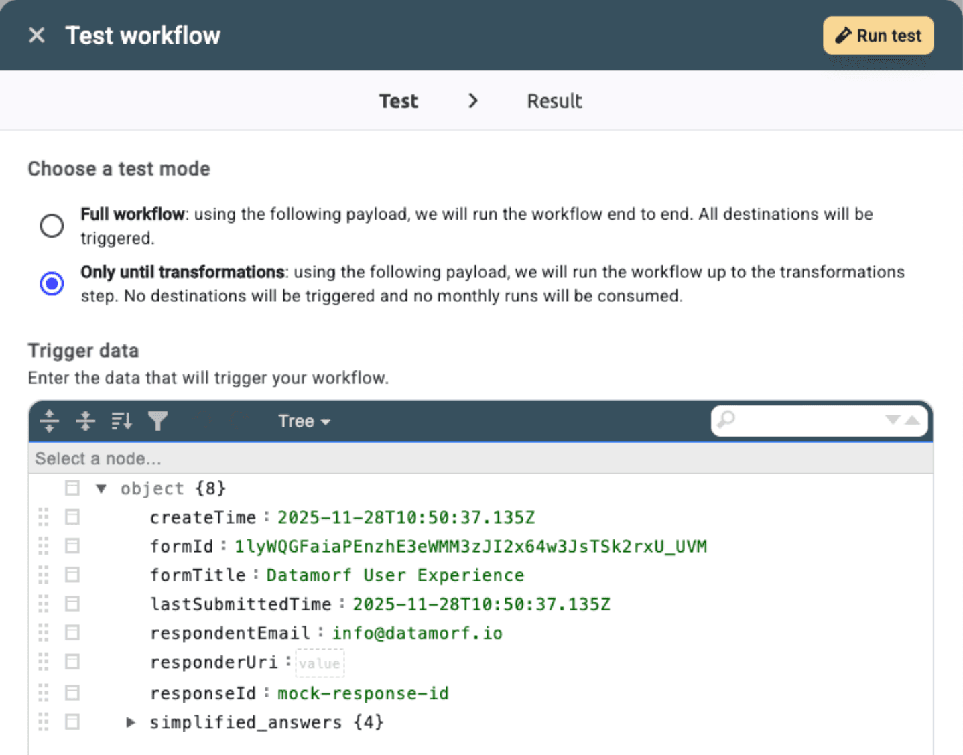
Task: Grab the drag handle of simplified_answers row
Action: (x=44, y=722)
